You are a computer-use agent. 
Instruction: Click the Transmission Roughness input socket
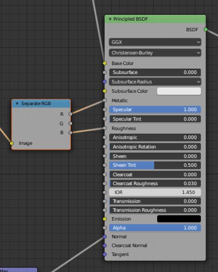coord(105,210)
